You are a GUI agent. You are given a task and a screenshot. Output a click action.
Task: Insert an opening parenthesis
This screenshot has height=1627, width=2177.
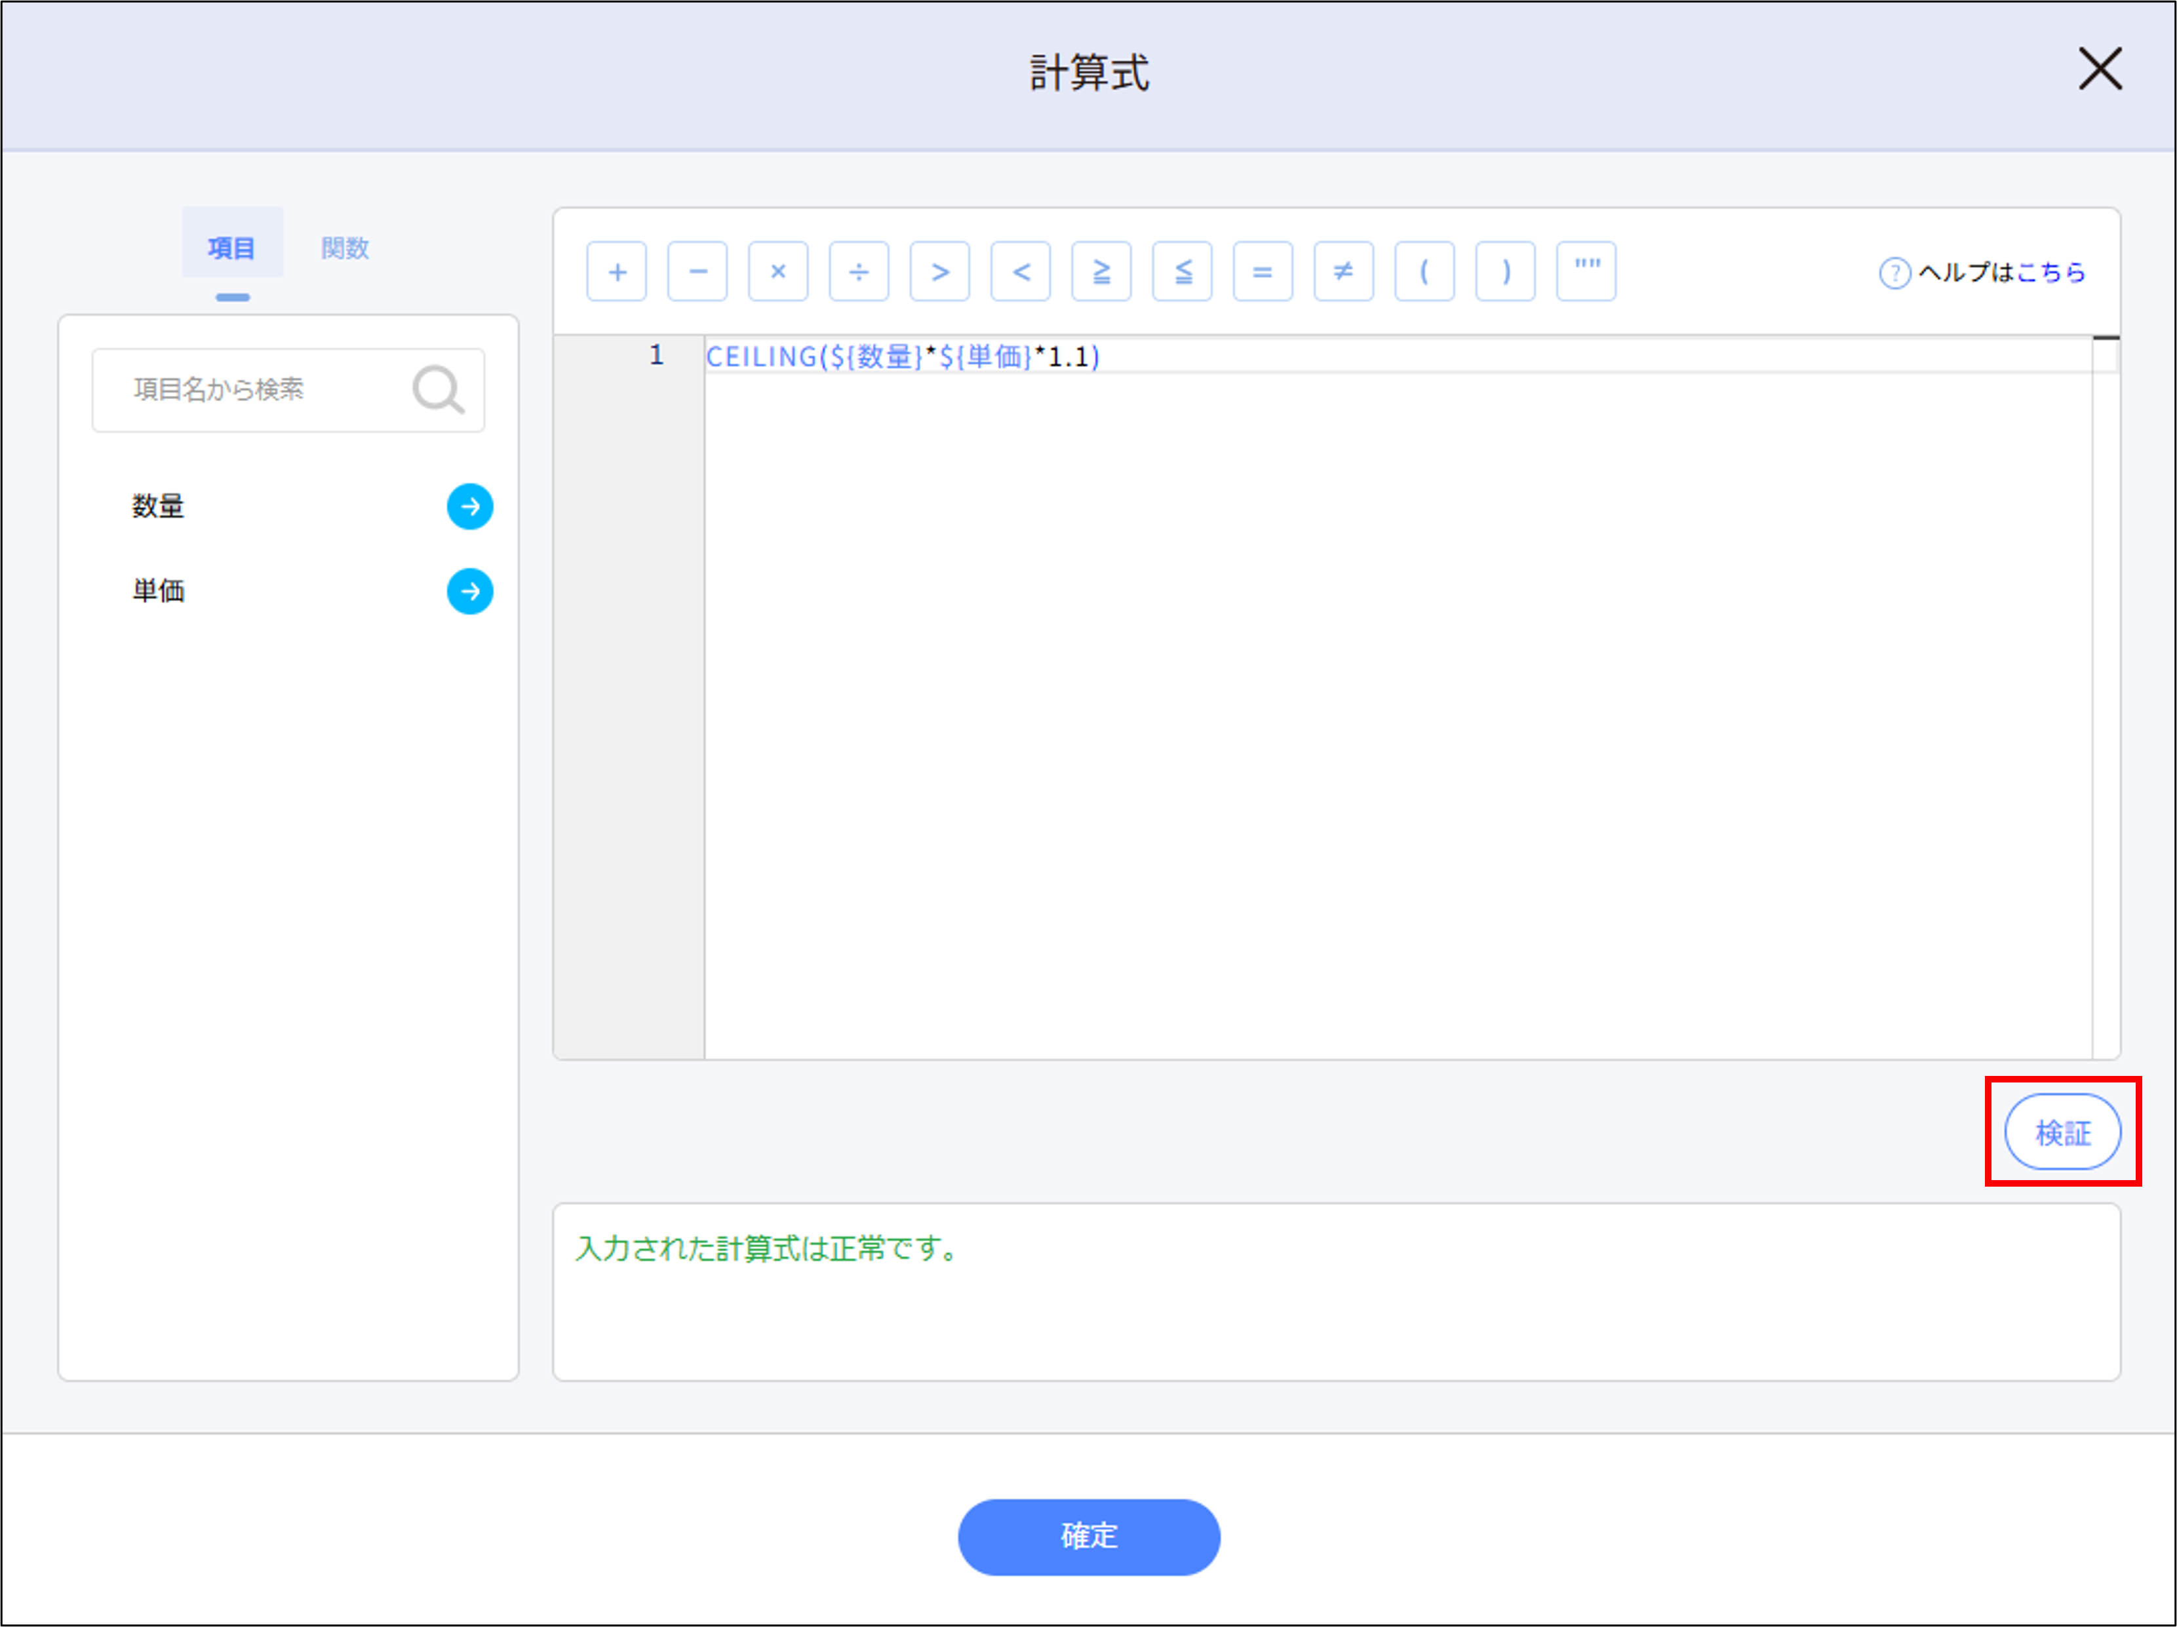click(1424, 271)
